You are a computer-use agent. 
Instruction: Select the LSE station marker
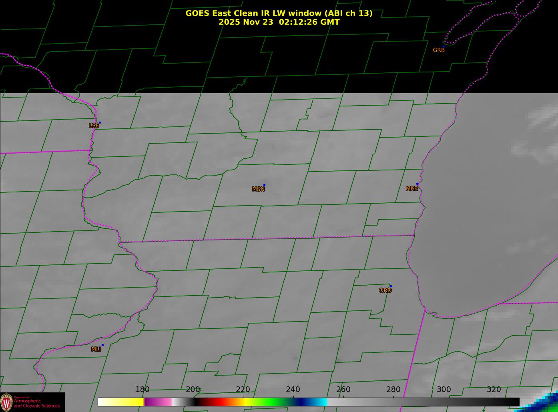pos(100,122)
